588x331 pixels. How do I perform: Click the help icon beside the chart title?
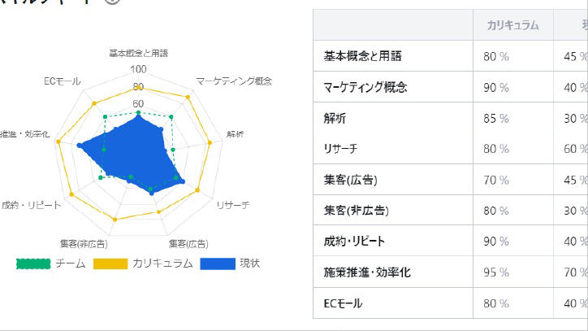(x=114, y=2)
